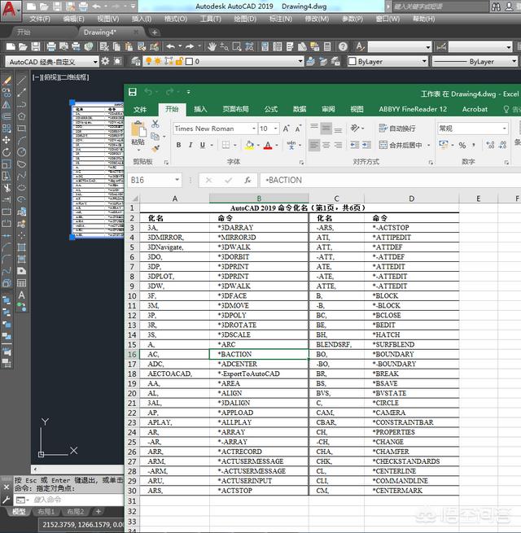Open the merge and center dropdown arrow

pos(428,145)
